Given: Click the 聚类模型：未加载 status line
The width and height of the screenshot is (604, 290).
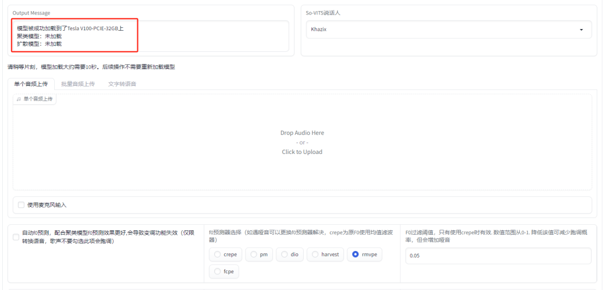Looking at the screenshot, I should [x=39, y=36].
